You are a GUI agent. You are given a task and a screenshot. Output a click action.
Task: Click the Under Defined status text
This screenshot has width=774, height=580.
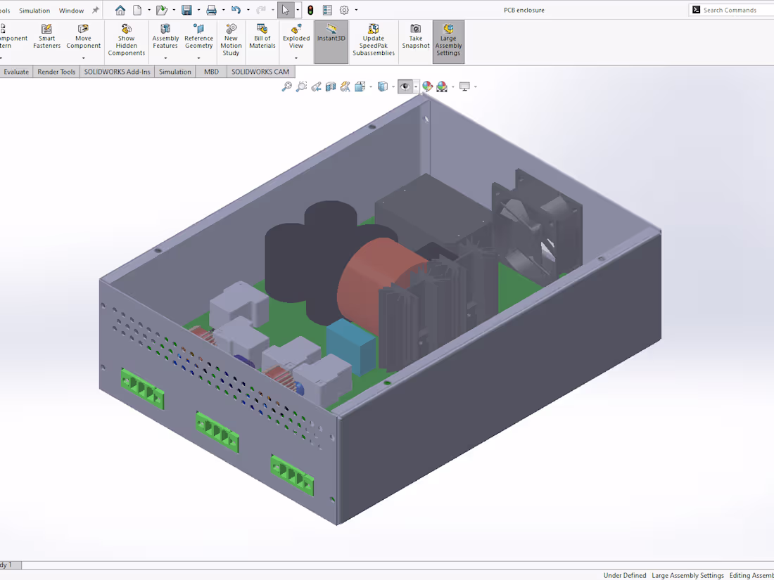pyautogui.click(x=624, y=575)
